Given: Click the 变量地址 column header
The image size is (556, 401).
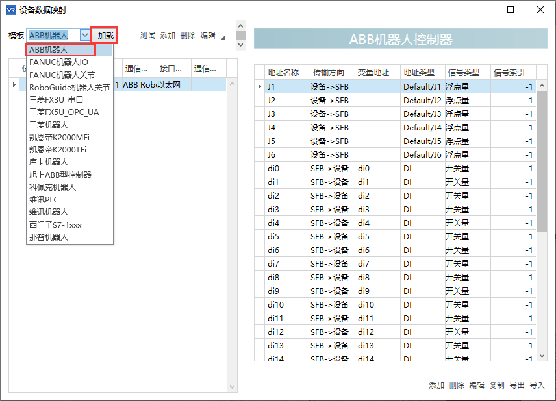Looking at the screenshot, I should pyautogui.click(x=377, y=72).
